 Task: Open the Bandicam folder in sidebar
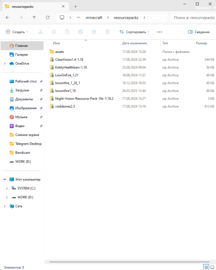click(22, 153)
